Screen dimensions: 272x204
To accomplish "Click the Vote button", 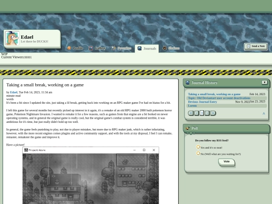I will (x=227, y=162).
